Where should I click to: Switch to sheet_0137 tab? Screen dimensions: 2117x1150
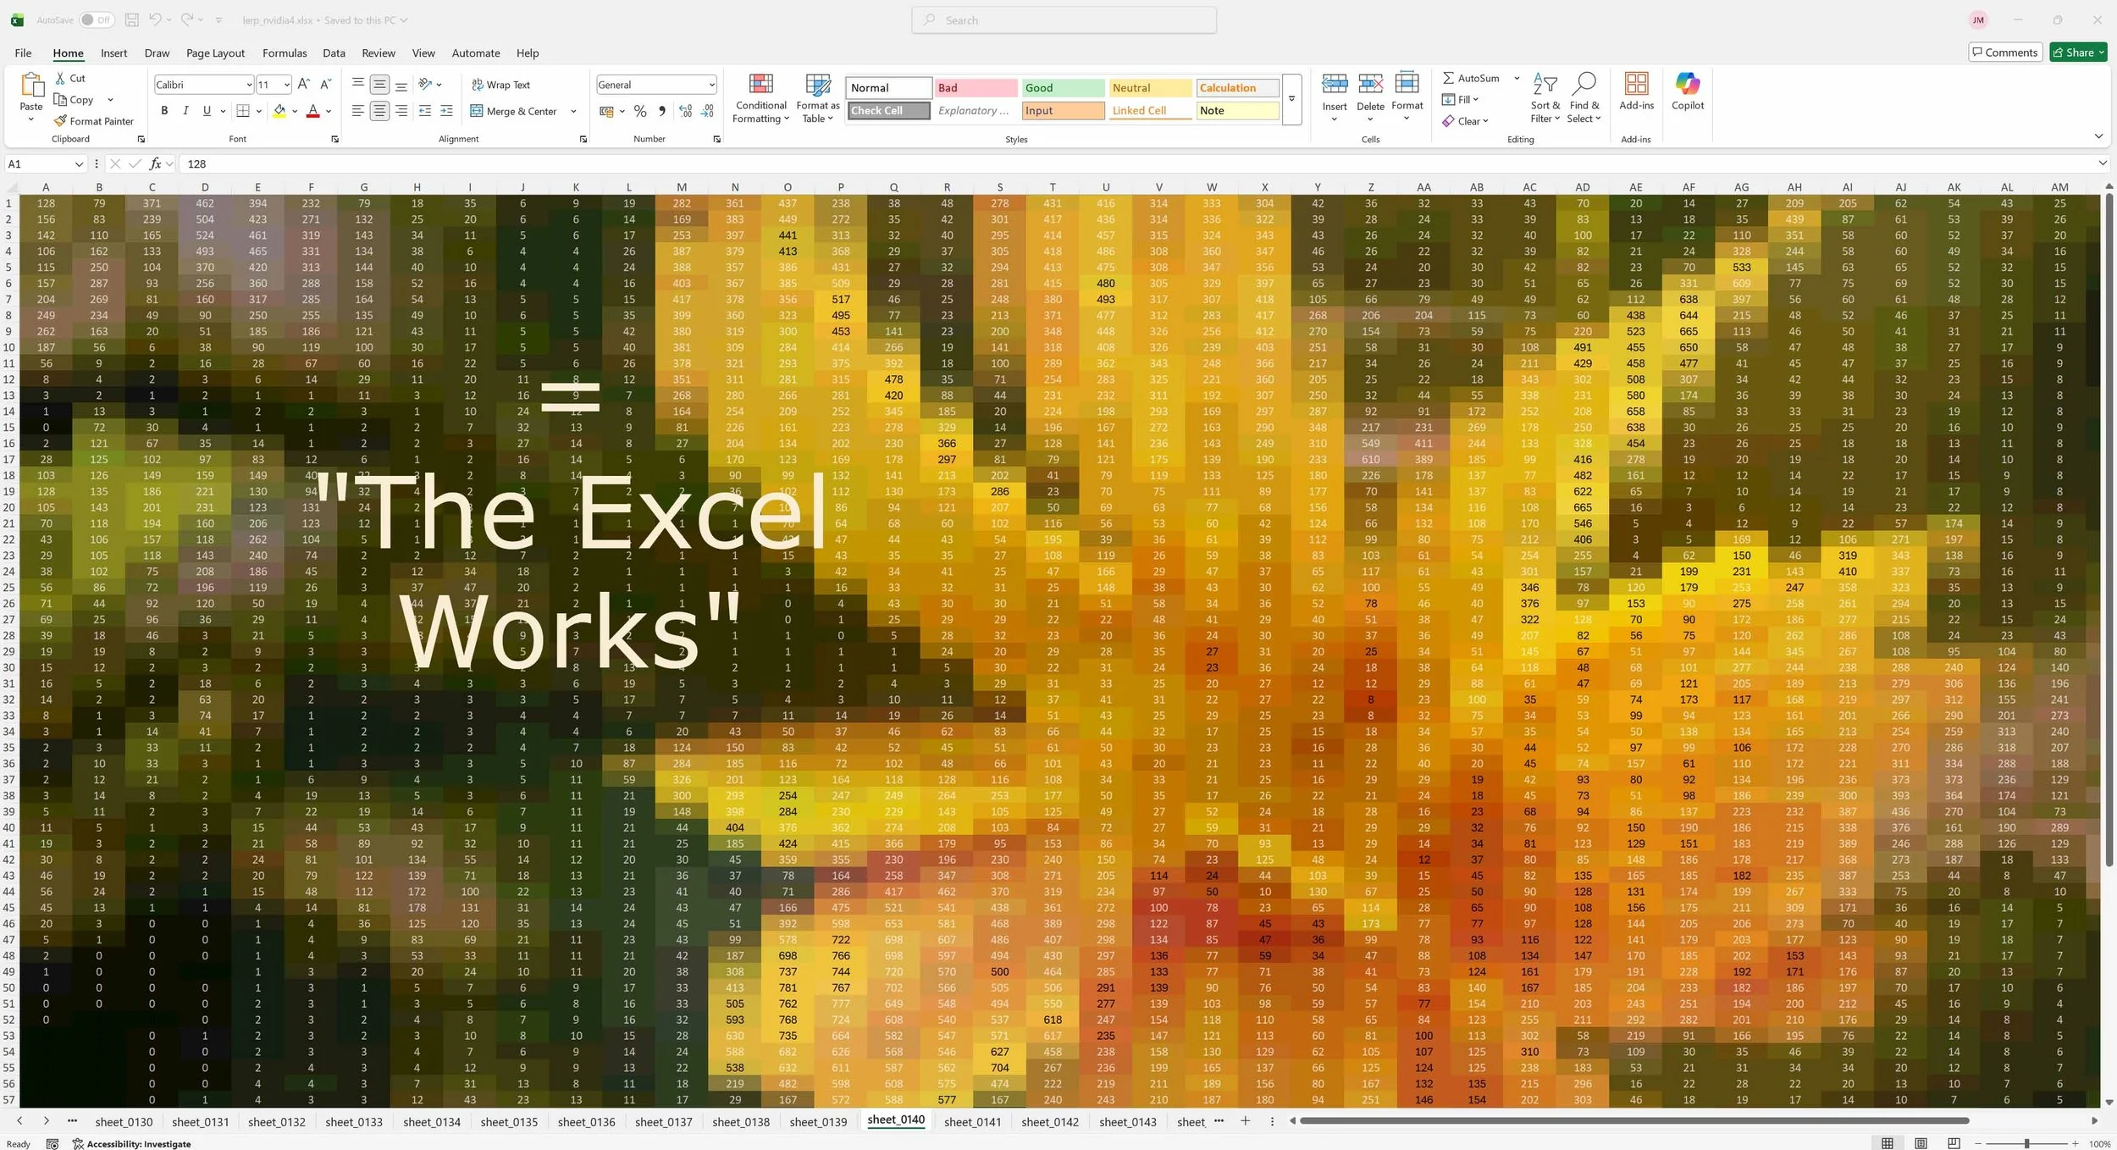(x=663, y=1121)
